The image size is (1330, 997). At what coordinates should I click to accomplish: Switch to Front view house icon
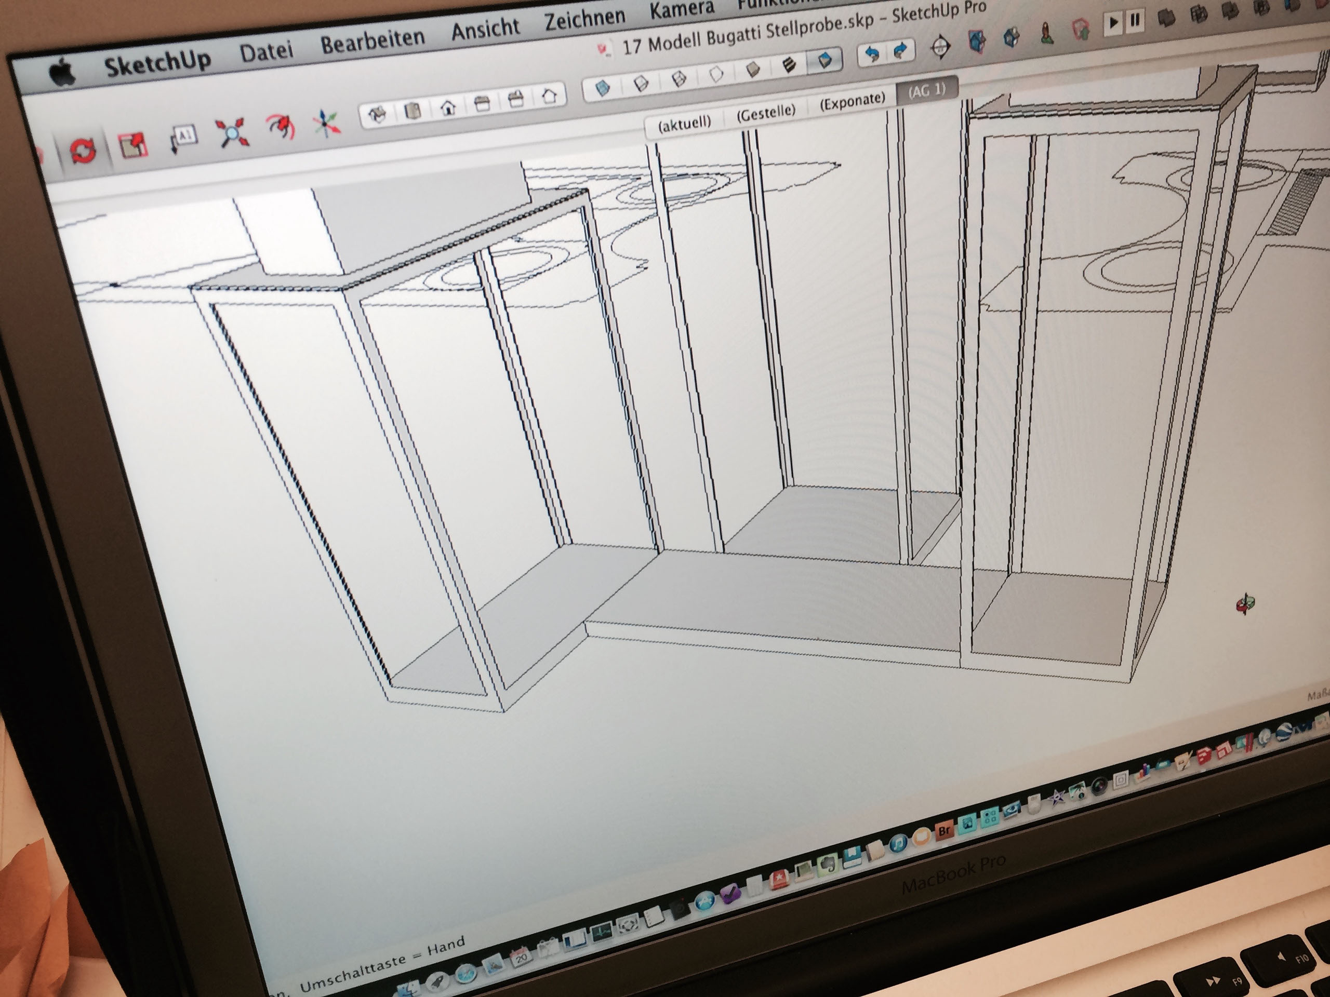click(447, 107)
